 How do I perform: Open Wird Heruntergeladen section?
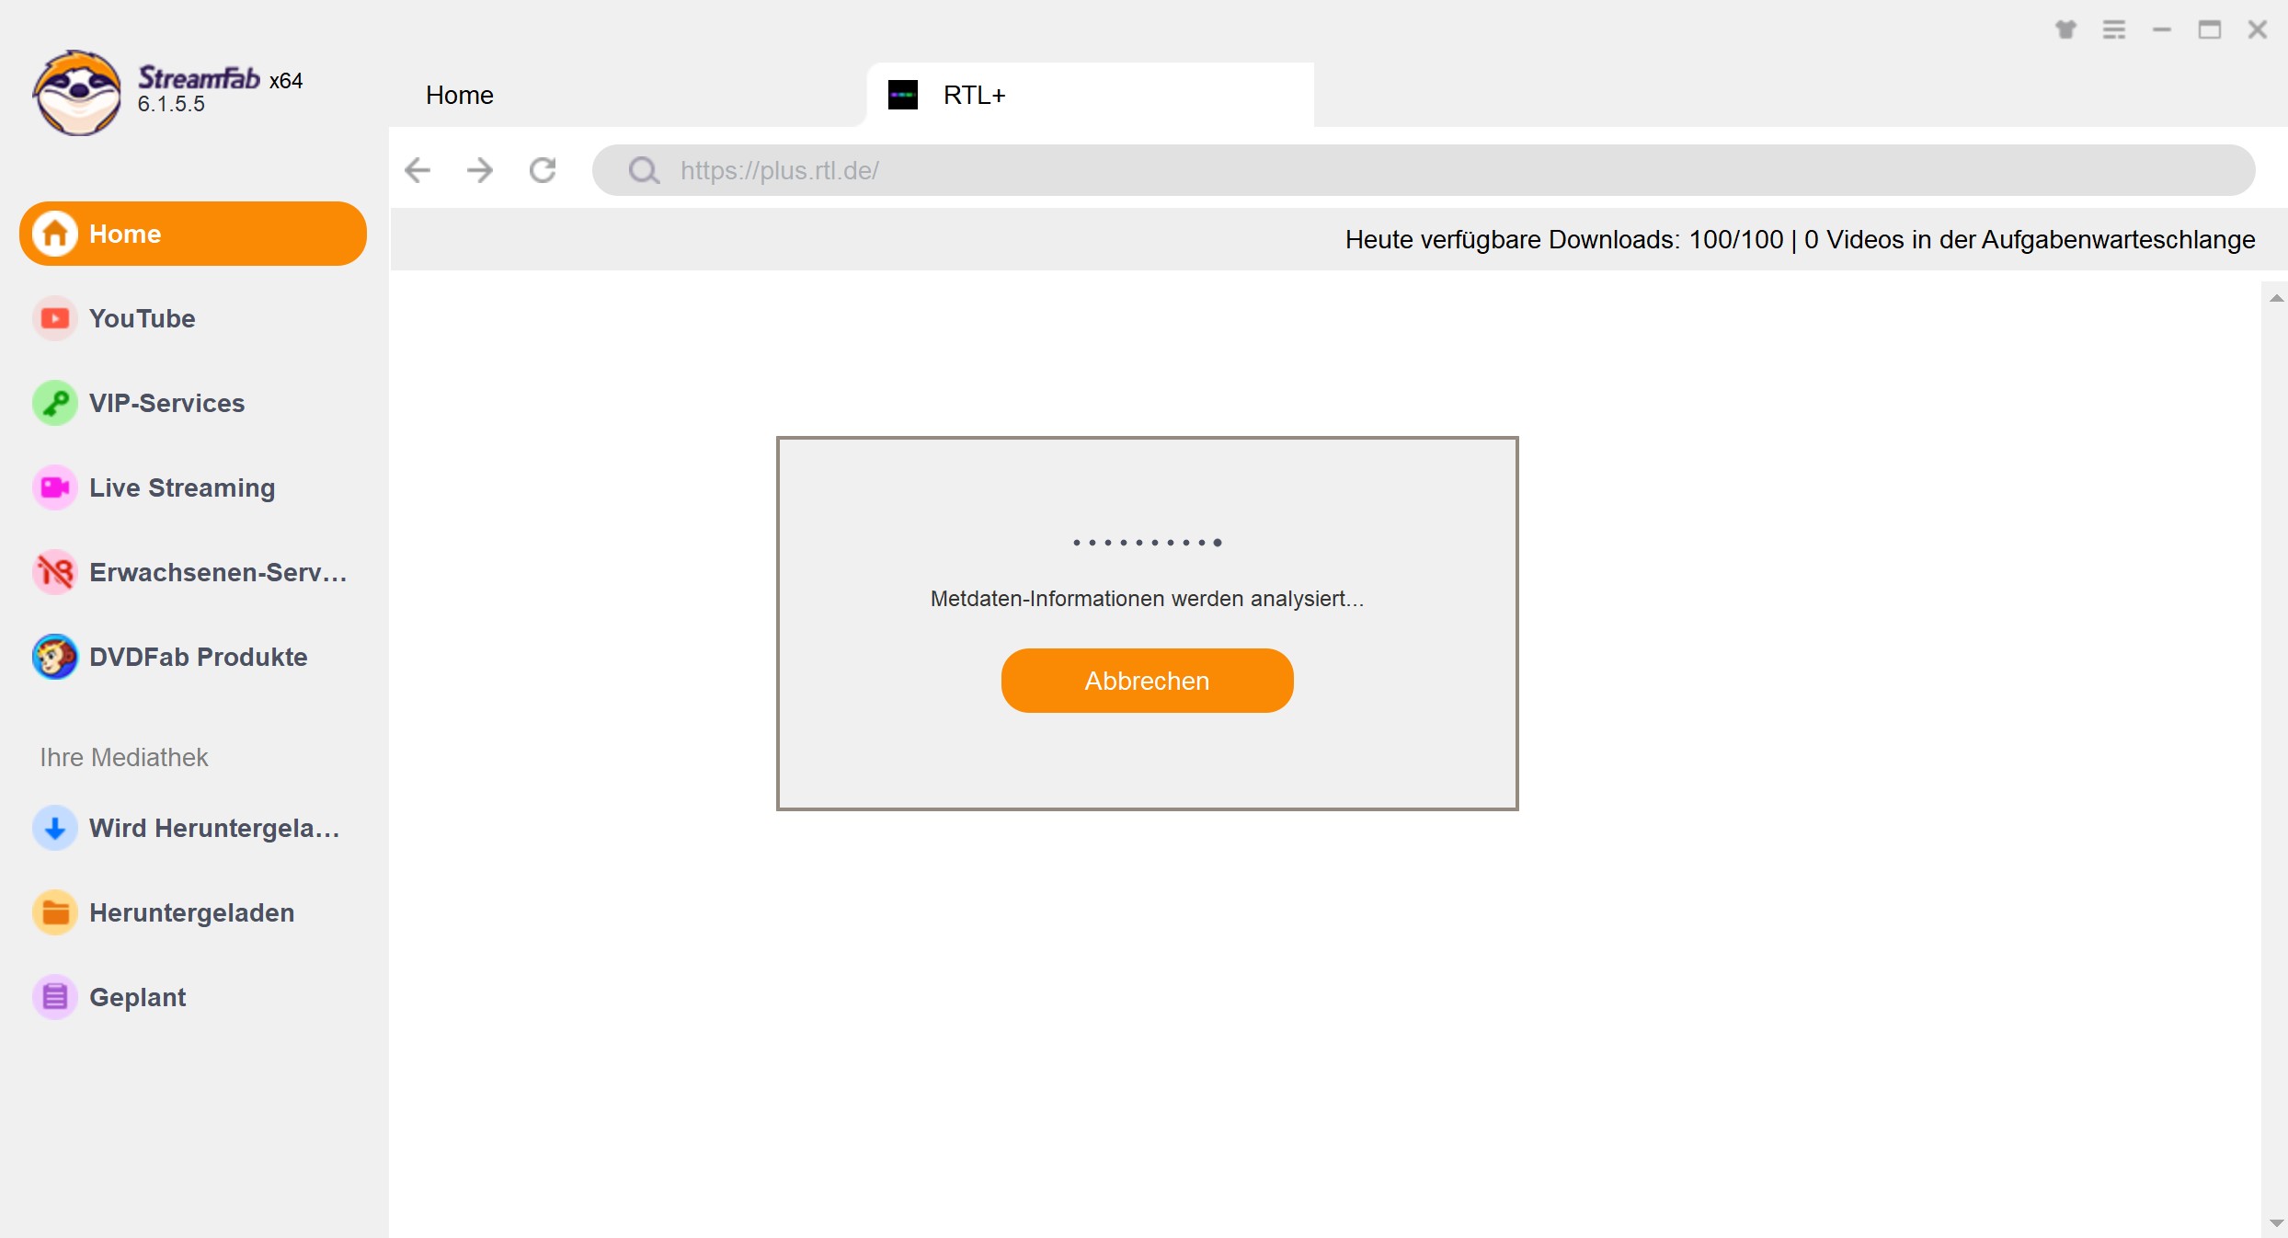tap(192, 828)
